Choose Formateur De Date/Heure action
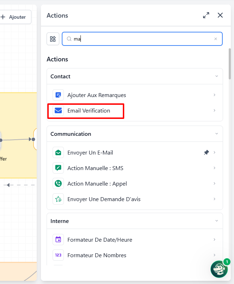234x284 pixels. coord(135,240)
